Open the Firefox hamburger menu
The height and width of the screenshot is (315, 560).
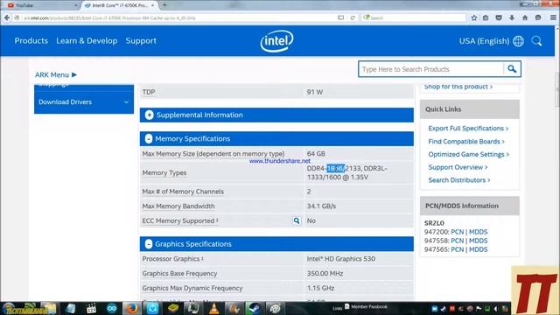pos(553,17)
